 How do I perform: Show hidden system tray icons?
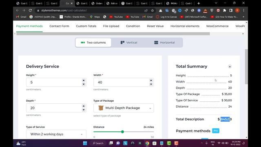pyautogui.click(x=201, y=143)
